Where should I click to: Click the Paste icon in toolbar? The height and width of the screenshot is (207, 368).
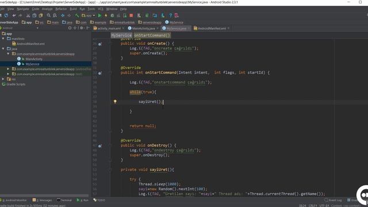[41, 16]
